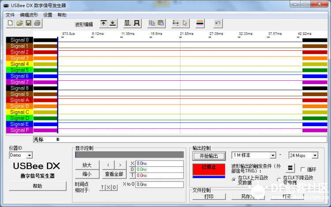Click the 另存为 save as button
This screenshot has height=207, width=331.
(248, 197)
